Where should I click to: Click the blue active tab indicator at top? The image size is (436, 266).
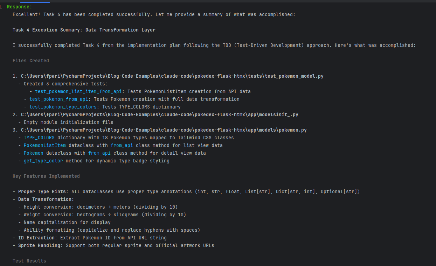(x=35, y=2)
